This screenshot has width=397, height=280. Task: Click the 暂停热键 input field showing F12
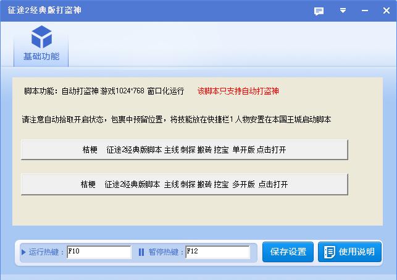click(217, 252)
